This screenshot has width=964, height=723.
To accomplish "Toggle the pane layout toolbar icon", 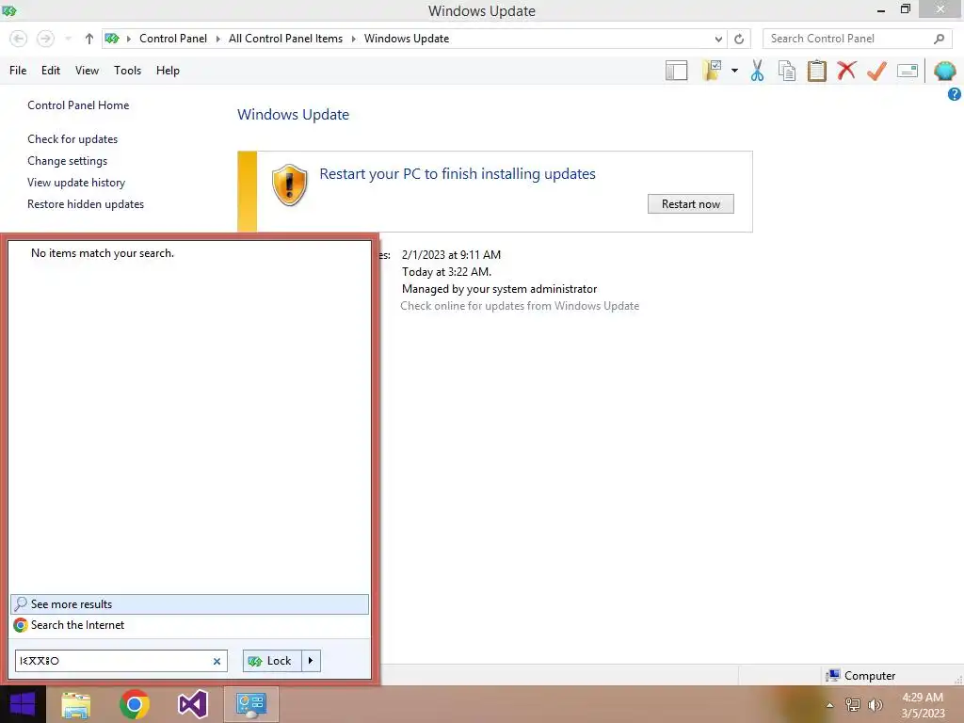I will (x=676, y=70).
